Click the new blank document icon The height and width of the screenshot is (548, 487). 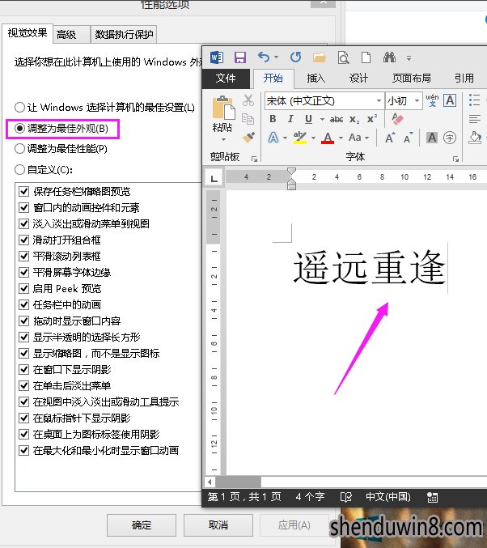(366, 57)
